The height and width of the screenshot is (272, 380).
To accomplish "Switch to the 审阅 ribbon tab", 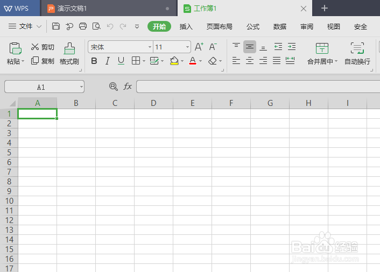I will [307, 26].
